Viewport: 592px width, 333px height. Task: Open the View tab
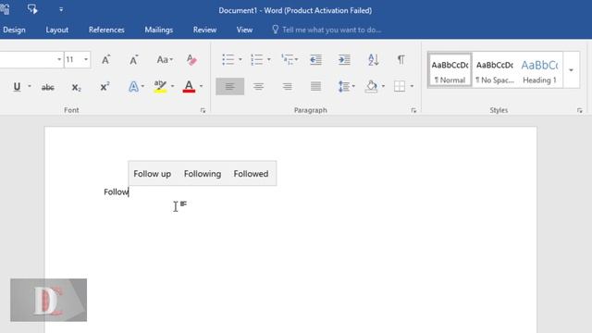244,30
